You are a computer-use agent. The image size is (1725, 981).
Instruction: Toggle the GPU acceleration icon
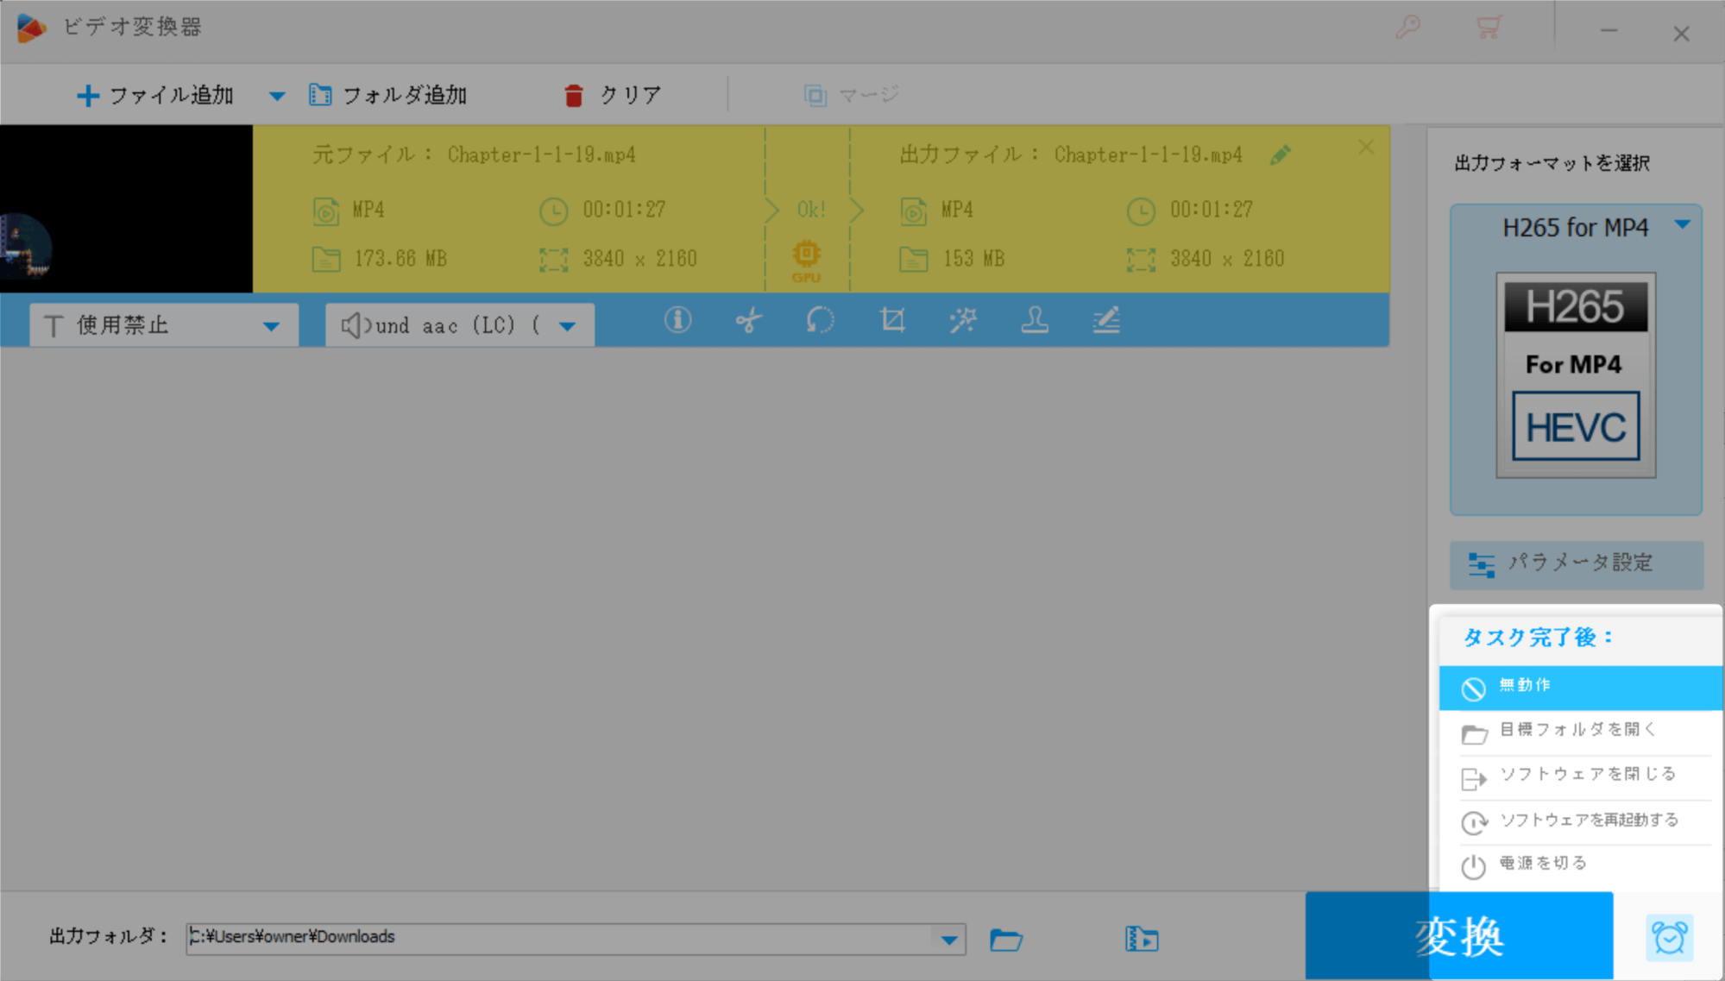(807, 261)
